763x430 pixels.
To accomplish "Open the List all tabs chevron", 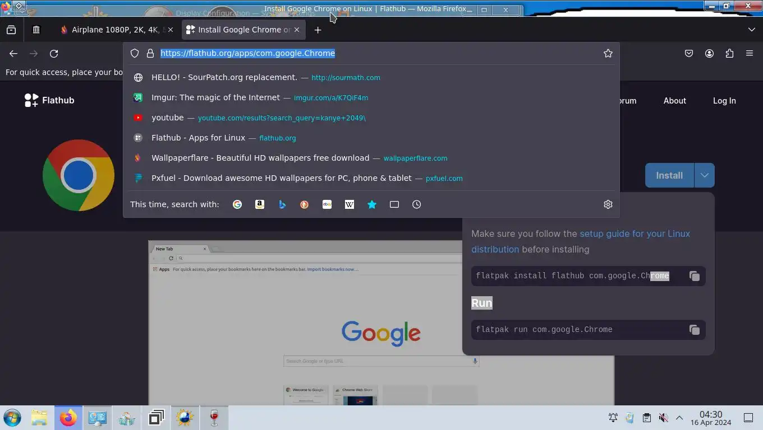I will click(x=752, y=30).
